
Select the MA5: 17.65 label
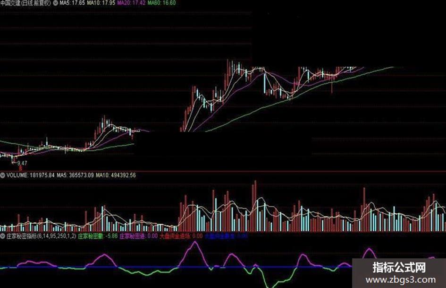coord(72,3)
